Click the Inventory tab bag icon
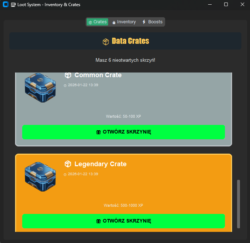 (x=114, y=23)
